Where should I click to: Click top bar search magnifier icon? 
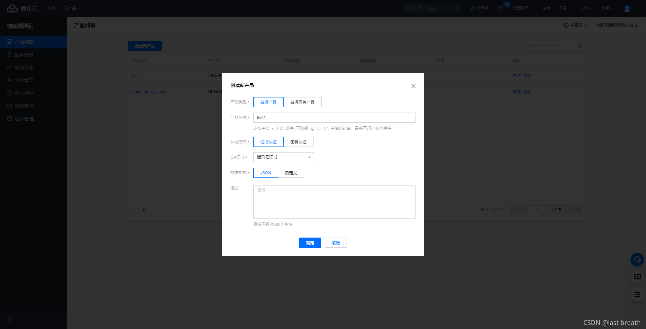coord(457,8)
